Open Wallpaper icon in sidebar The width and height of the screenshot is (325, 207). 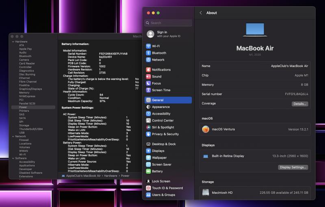[148, 158]
